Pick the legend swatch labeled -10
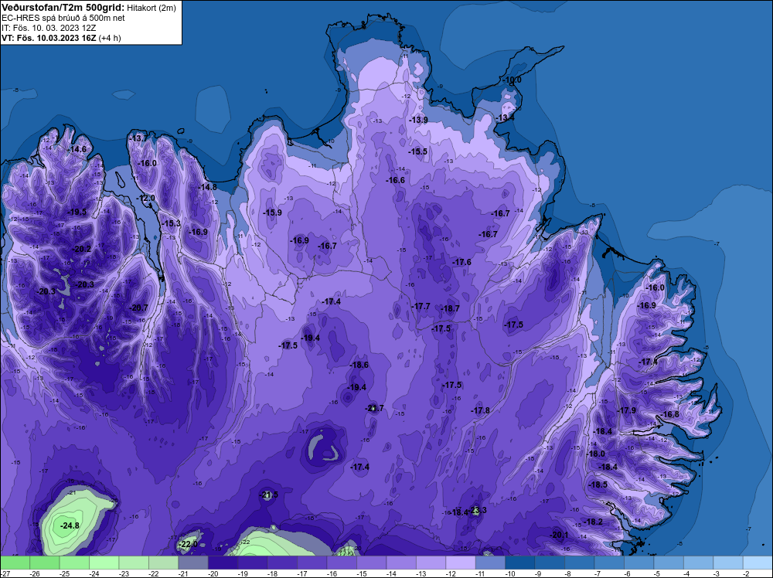The image size is (773, 578). [520, 563]
